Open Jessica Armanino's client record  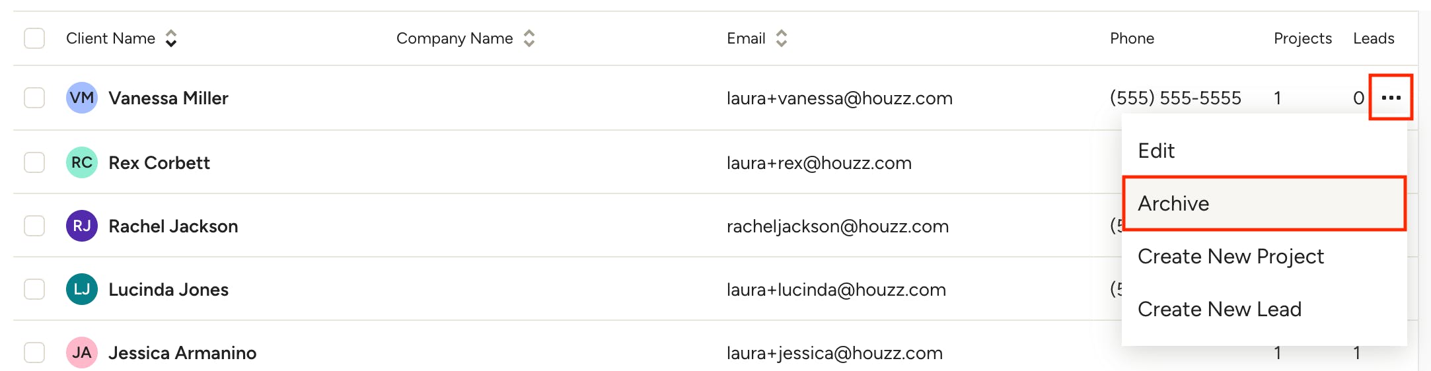[182, 353]
